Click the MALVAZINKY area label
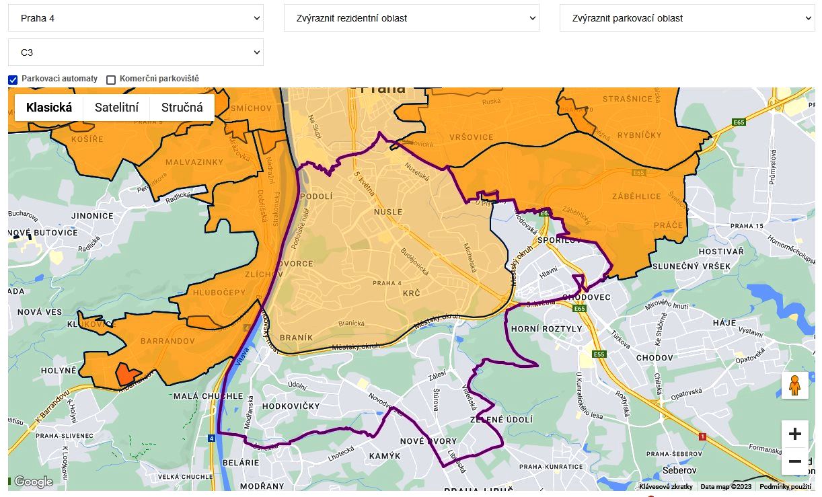Image resolution: width=822 pixels, height=497 pixels. point(194,162)
